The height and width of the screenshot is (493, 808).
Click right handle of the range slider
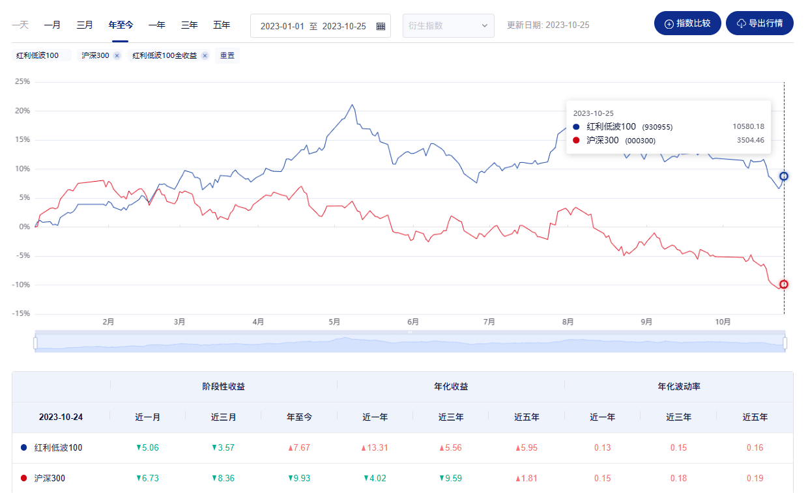[x=785, y=343]
